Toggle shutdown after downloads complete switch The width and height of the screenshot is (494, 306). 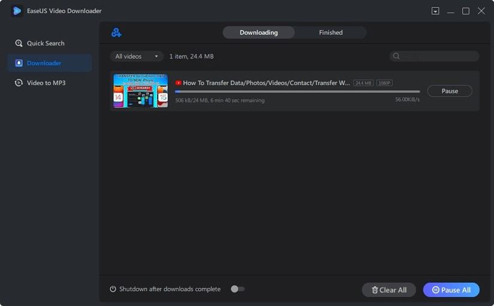(x=237, y=289)
